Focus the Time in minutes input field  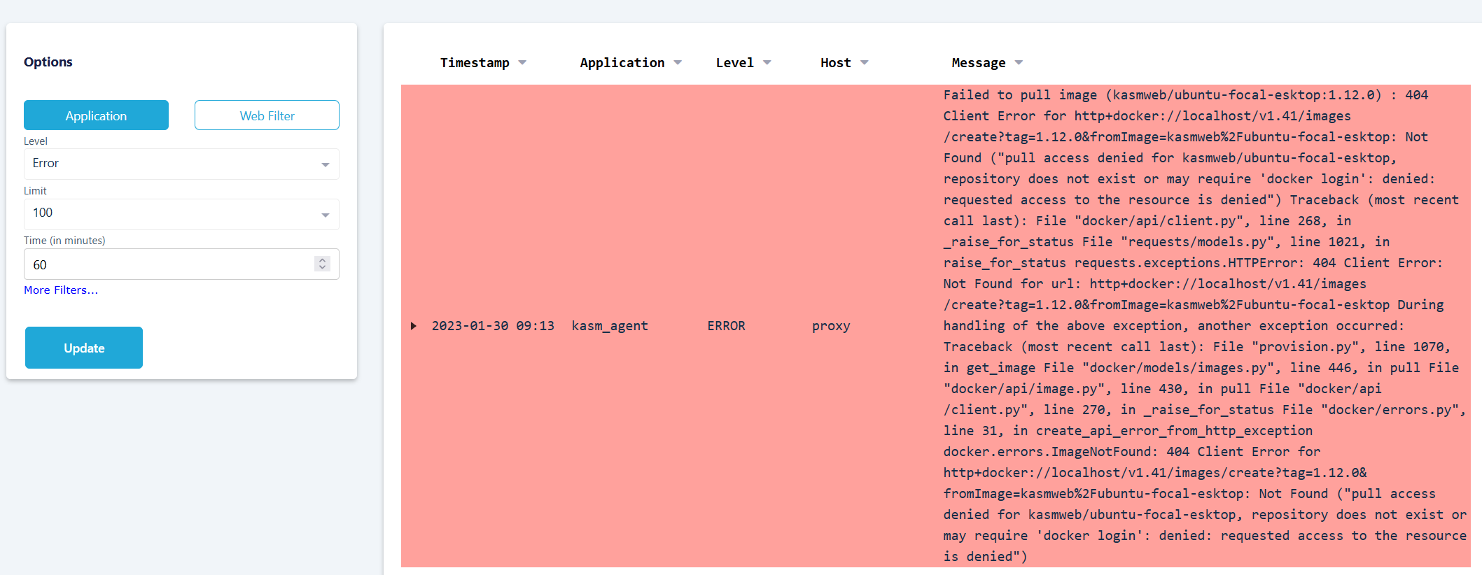coord(168,264)
